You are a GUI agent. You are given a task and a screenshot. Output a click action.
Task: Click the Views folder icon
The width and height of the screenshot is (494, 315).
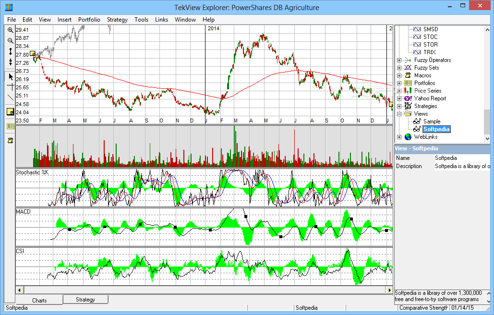pos(408,114)
